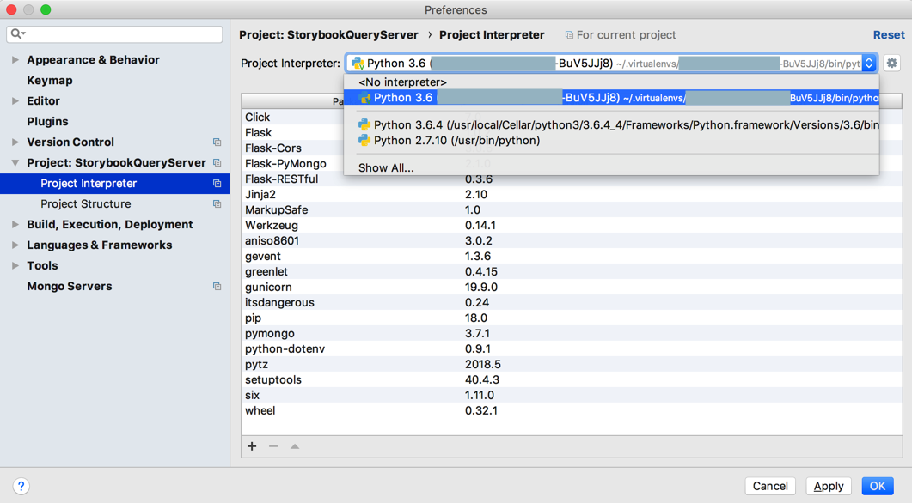
Task: Click Project Interpreter combo box arrows
Action: click(x=869, y=64)
